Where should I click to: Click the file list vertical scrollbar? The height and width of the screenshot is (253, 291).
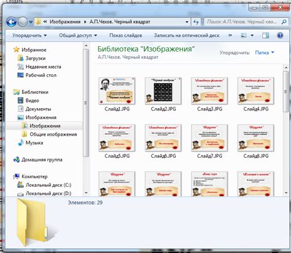click(x=286, y=130)
